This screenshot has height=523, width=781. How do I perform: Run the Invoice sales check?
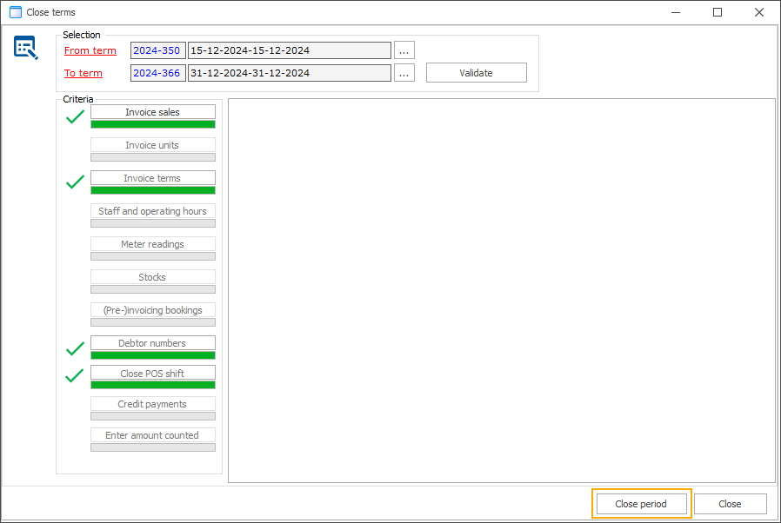point(152,111)
